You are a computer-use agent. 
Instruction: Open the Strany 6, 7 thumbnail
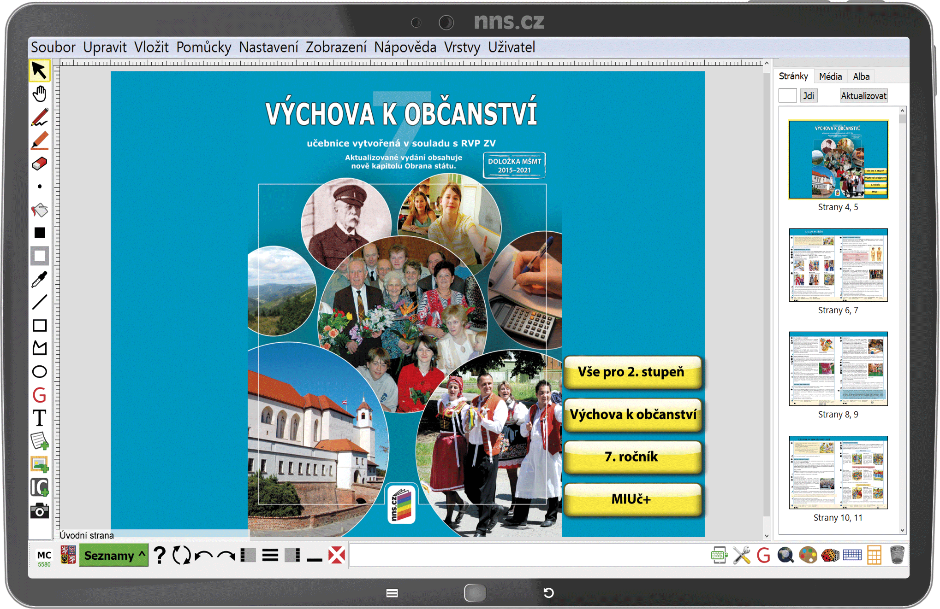click(x=838, y=266)
